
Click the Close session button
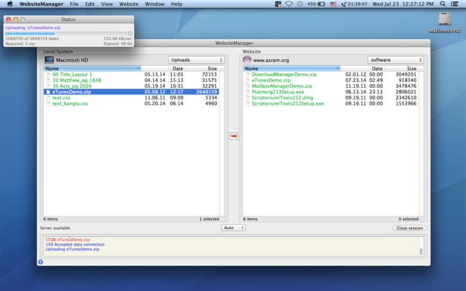409,228
